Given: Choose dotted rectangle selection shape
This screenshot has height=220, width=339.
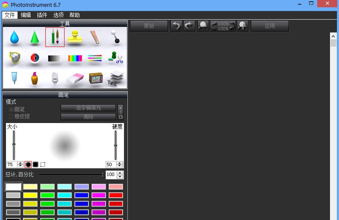Looking at the screenshot, I should [43, 164].
